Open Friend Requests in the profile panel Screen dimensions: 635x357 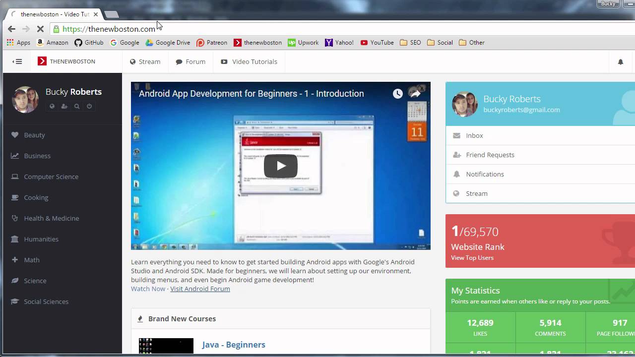[540, 155]
